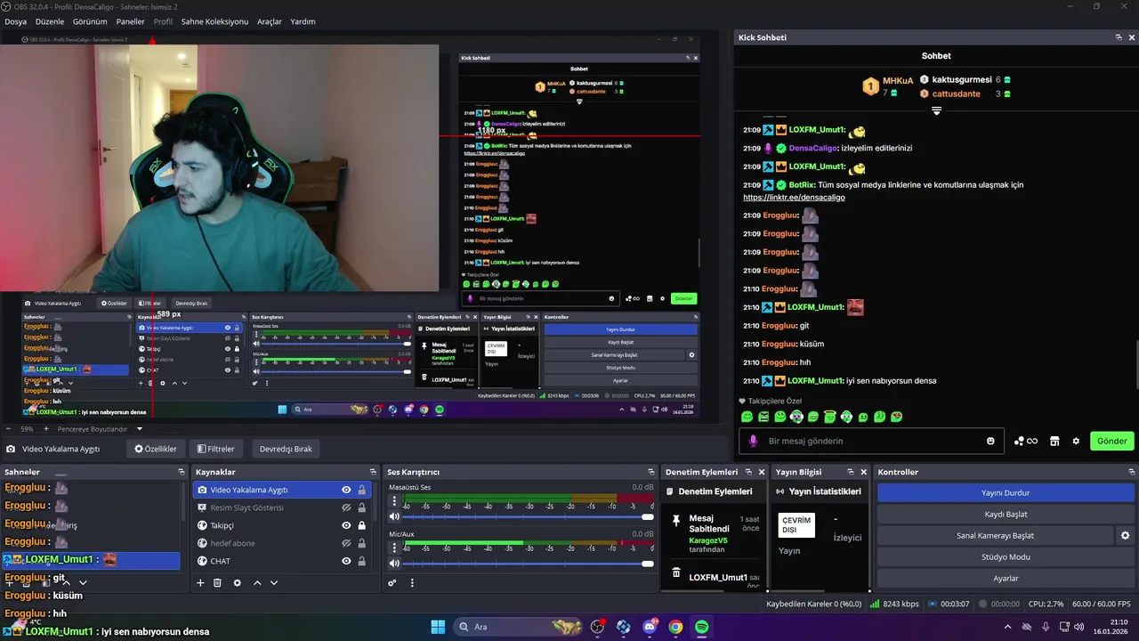Start recording with Kaydı Başlat
The height and width of the screenshot is (641, 1139).
point(1006,514)
